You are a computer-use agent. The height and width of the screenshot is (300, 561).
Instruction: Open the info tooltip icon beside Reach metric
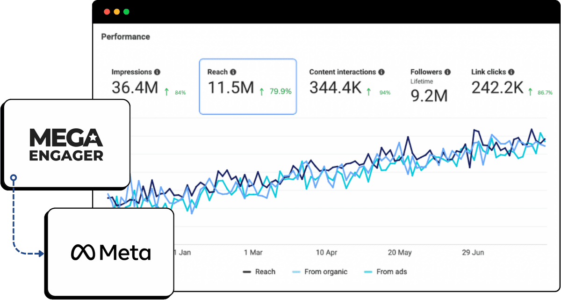tap(233, 72)
